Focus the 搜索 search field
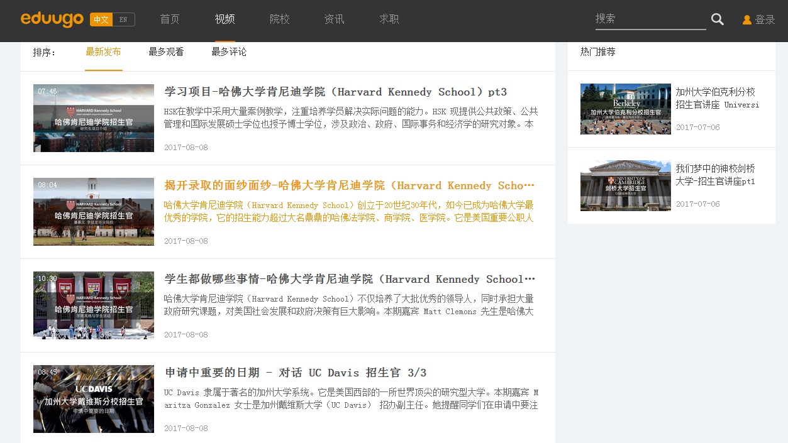This screenshot has width=788, height=443. (x=651, y=19)
